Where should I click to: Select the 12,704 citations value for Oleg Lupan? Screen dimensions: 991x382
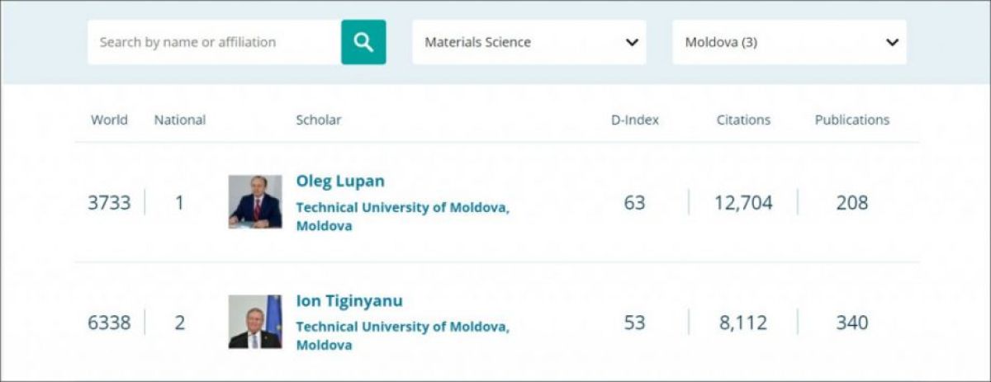[743, 202]
